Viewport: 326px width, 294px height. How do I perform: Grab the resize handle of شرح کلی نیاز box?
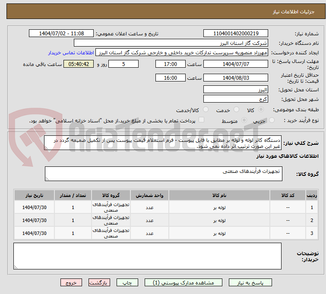(x=46, y=148)
